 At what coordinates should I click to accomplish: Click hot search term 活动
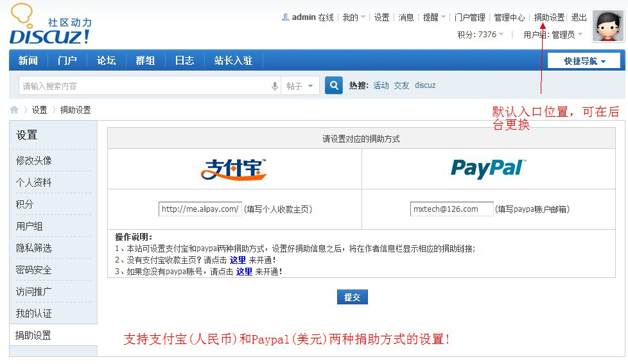click(x=381, y=85)
